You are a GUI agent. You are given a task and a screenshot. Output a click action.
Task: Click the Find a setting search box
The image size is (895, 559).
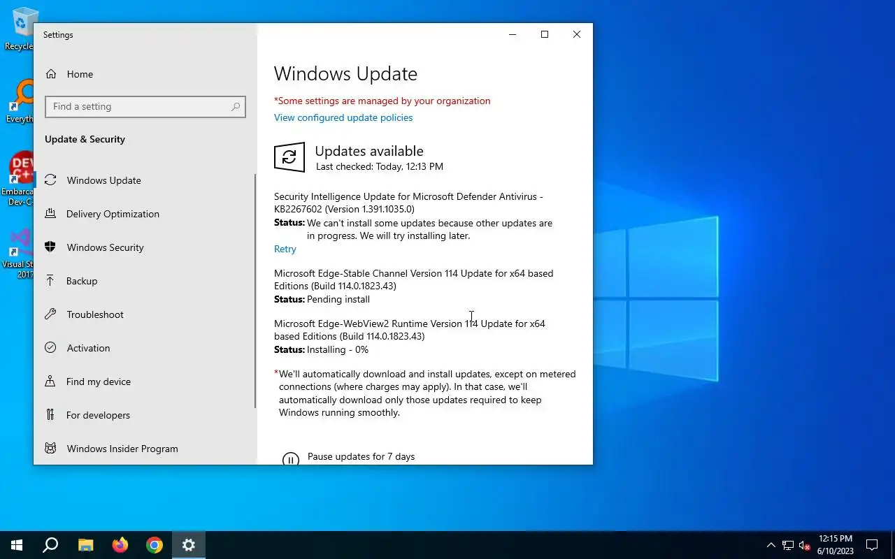pyautogui.click(x=145, y=107)
